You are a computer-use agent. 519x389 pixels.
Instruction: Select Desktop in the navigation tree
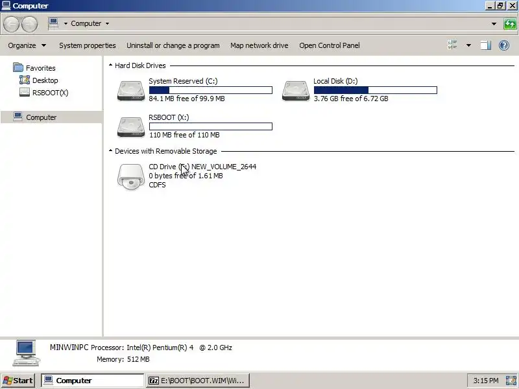(x=45, y=80)
